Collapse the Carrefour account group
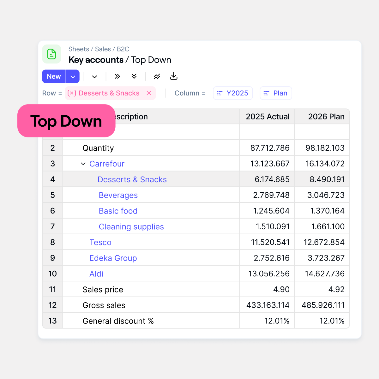 pyautogui.click(x=83, y=164)
